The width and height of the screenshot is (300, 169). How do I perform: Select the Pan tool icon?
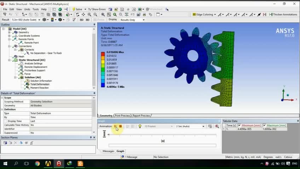(83, 14)
